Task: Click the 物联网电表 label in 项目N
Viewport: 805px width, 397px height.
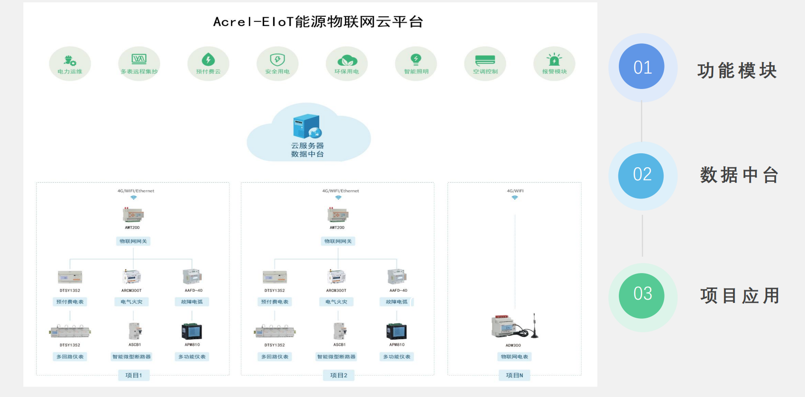Action: click(x=515, y=356)
